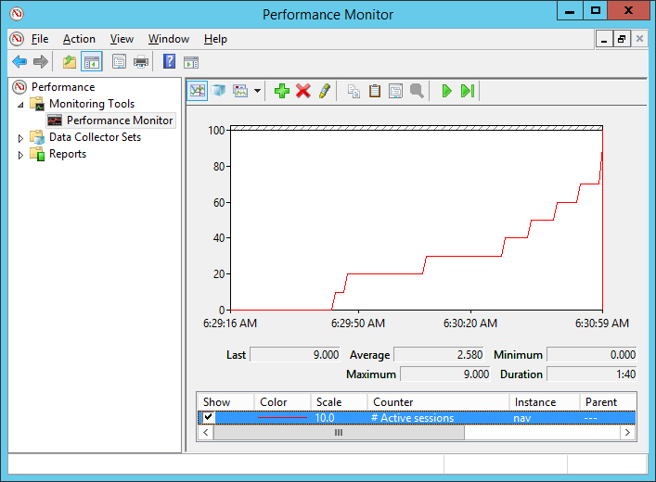Open the counter Properties icon

coord(396,91)
